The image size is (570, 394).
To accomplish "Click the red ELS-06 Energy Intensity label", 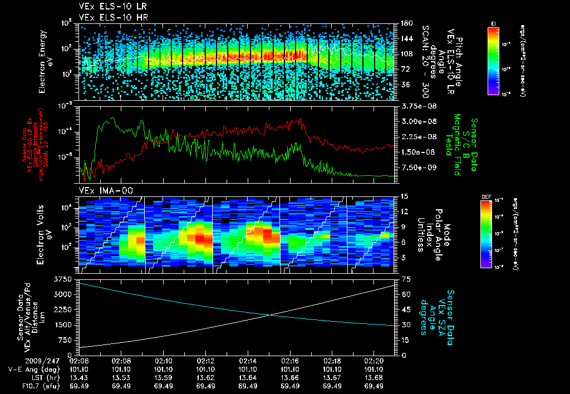I will (x=32, y=145).
